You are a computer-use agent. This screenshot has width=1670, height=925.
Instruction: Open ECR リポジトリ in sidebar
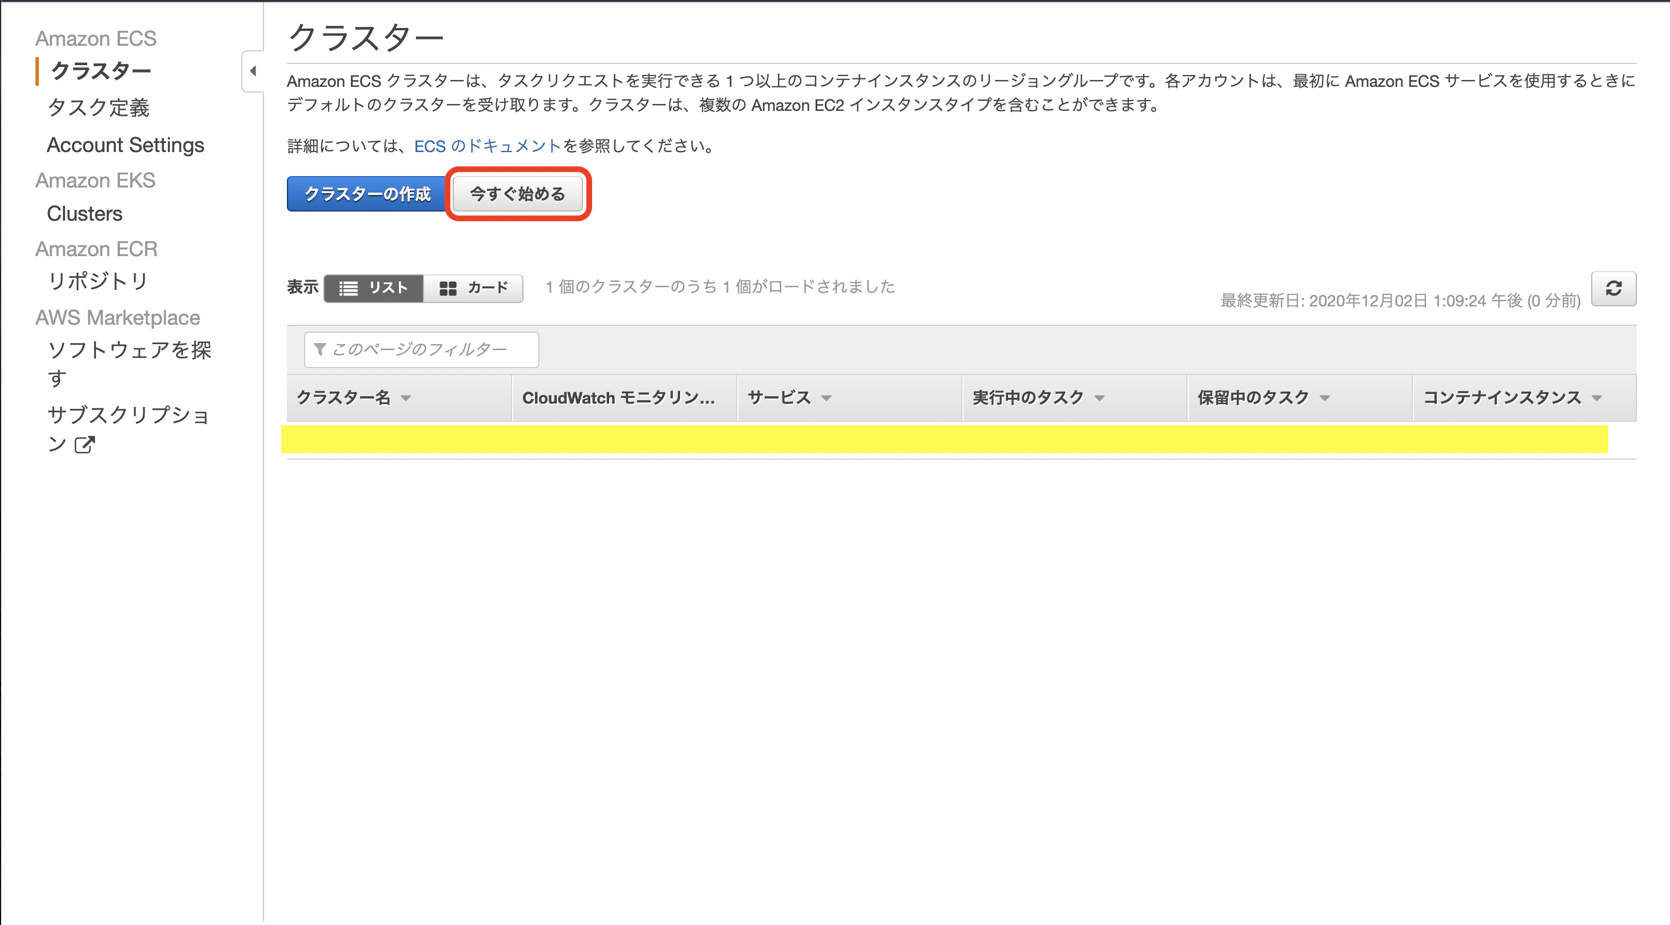98,281
